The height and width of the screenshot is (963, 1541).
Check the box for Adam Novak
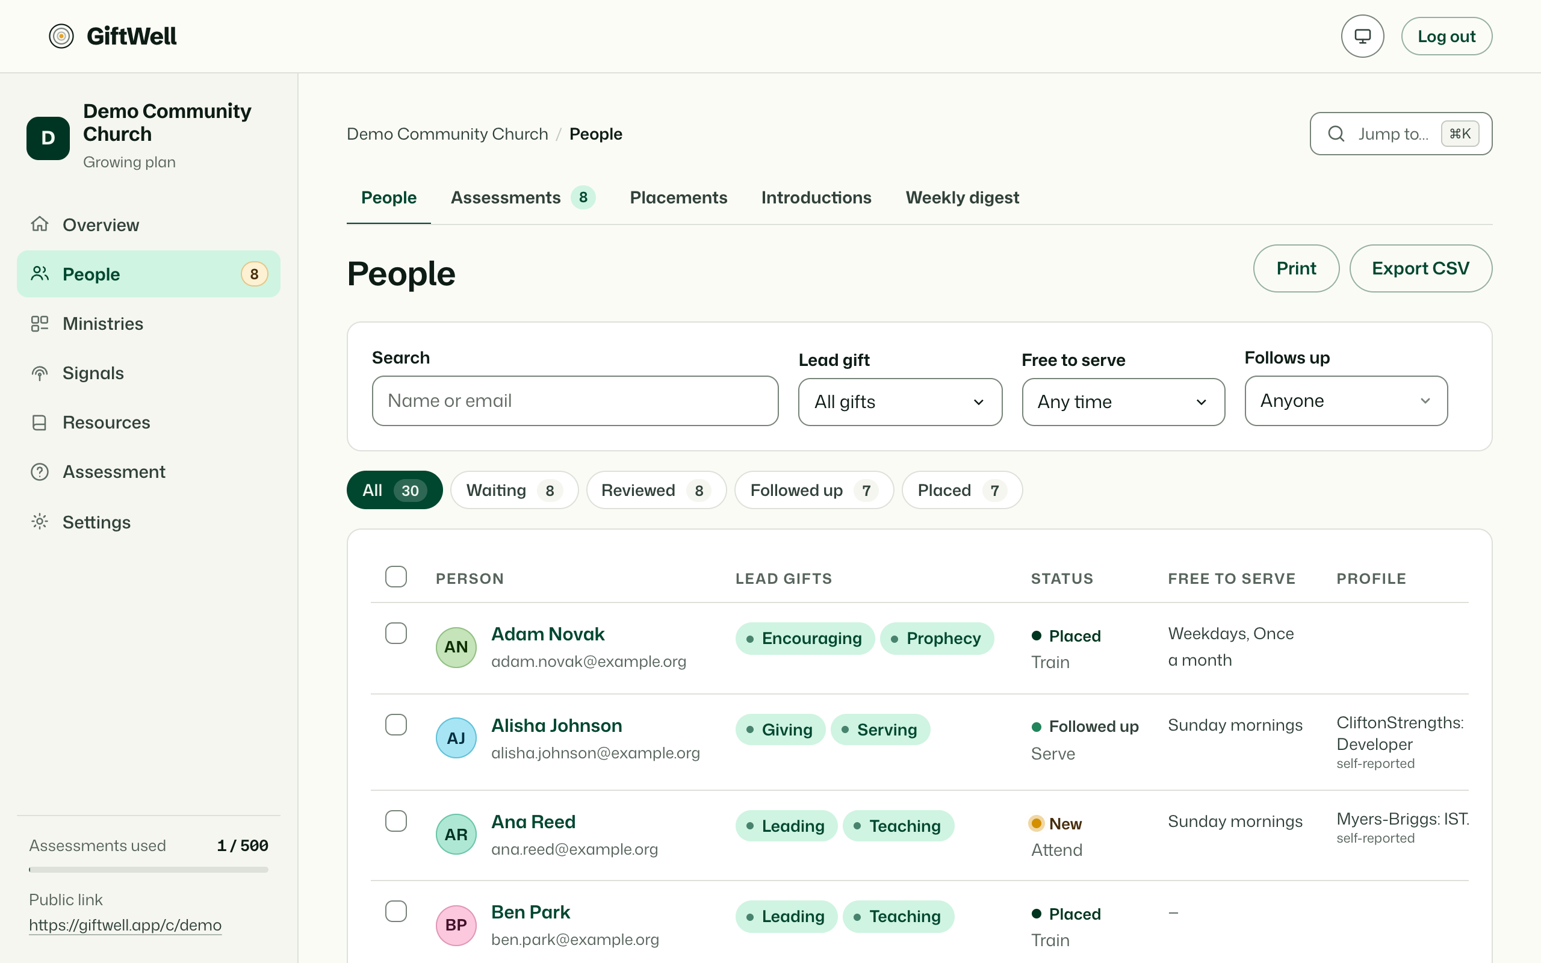click(x=395, y=633)
